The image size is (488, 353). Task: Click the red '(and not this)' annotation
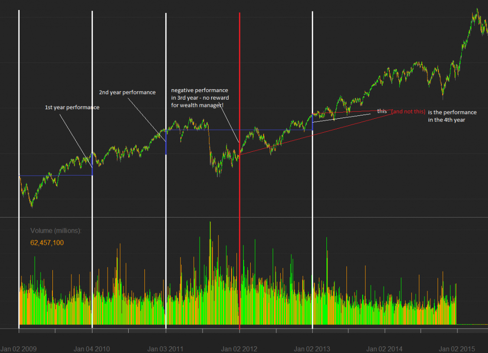[408, 112]
